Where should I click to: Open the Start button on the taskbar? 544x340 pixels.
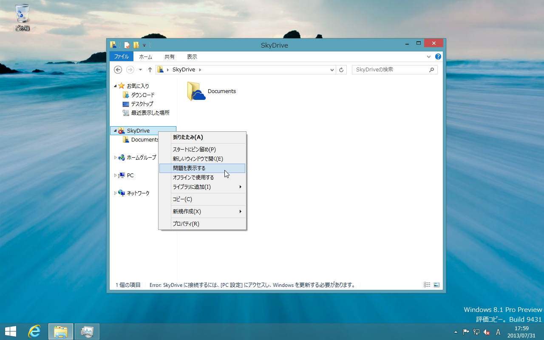(11, 331)
